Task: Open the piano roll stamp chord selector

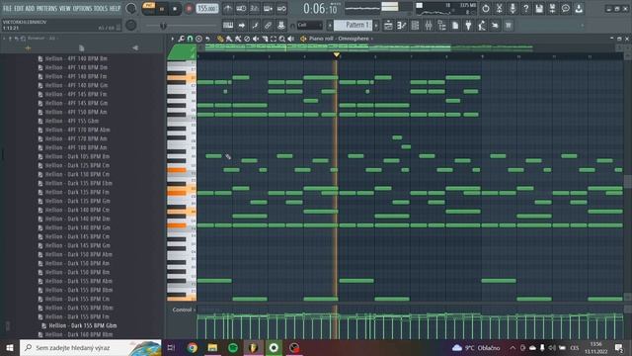Action: tap(198, 39)
